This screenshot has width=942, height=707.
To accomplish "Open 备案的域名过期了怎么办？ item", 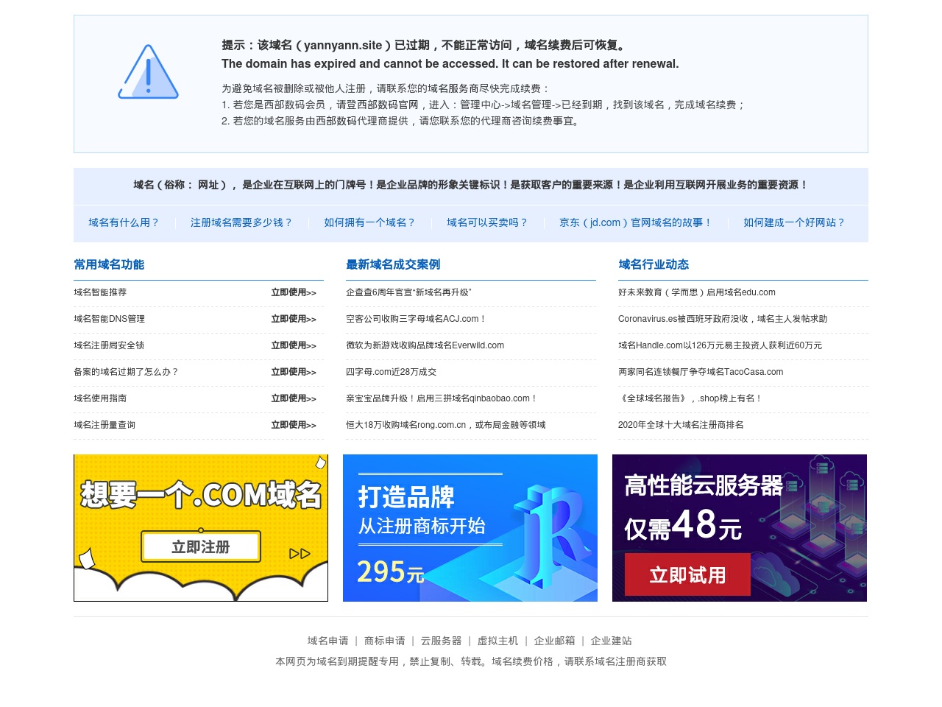I will pos(127,372).
